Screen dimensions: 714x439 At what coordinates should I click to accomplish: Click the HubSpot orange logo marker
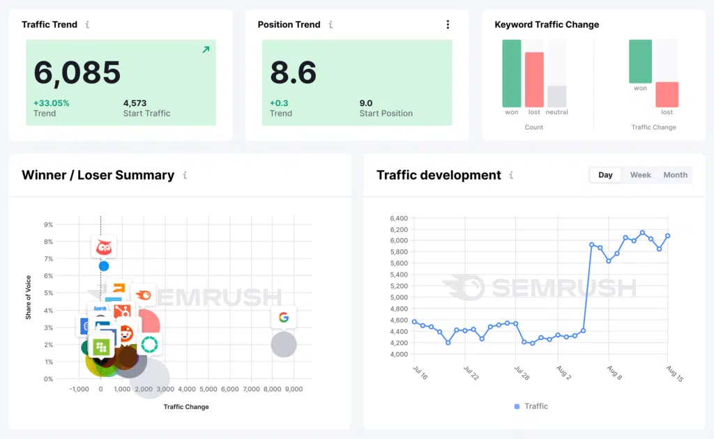pos(123,311)
